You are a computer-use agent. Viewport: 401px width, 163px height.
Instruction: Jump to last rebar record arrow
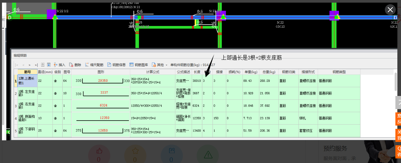point(36,65)
